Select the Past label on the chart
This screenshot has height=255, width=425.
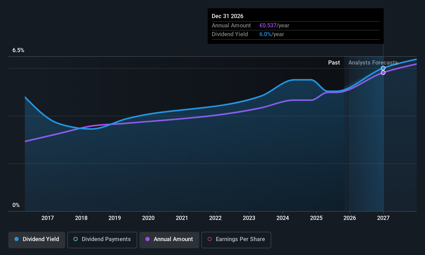[x=334, y=63]
